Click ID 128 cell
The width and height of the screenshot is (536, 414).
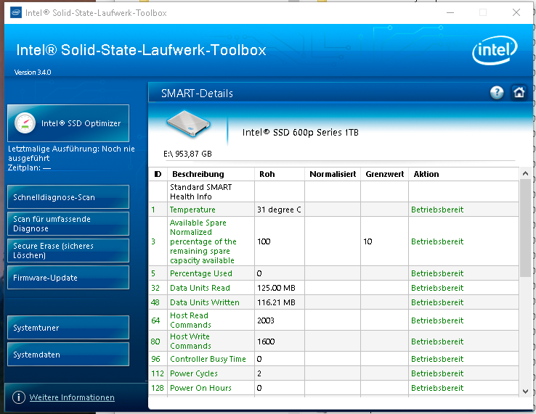pyautogui.click(x=158, y=388)
